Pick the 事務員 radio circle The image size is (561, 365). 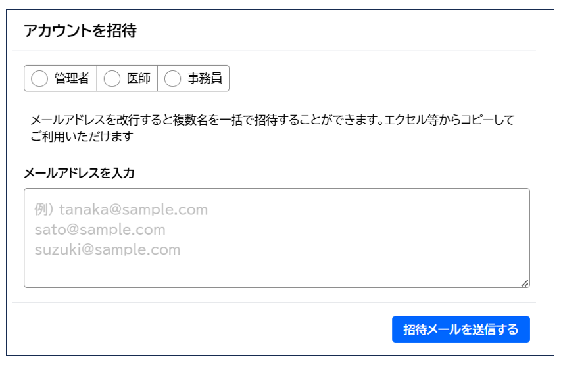[x=172, y=79]
